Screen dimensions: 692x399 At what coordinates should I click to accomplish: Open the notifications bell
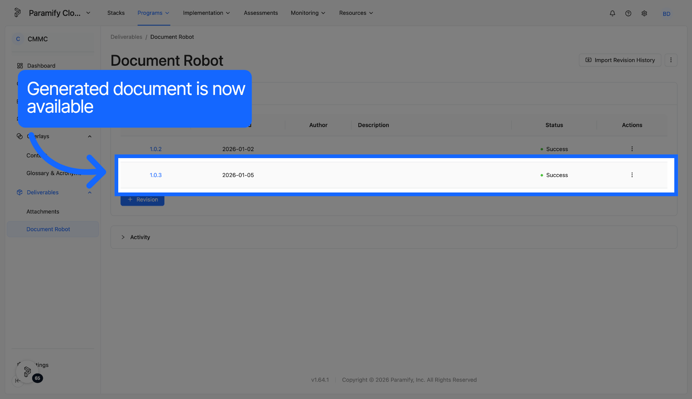612,13
